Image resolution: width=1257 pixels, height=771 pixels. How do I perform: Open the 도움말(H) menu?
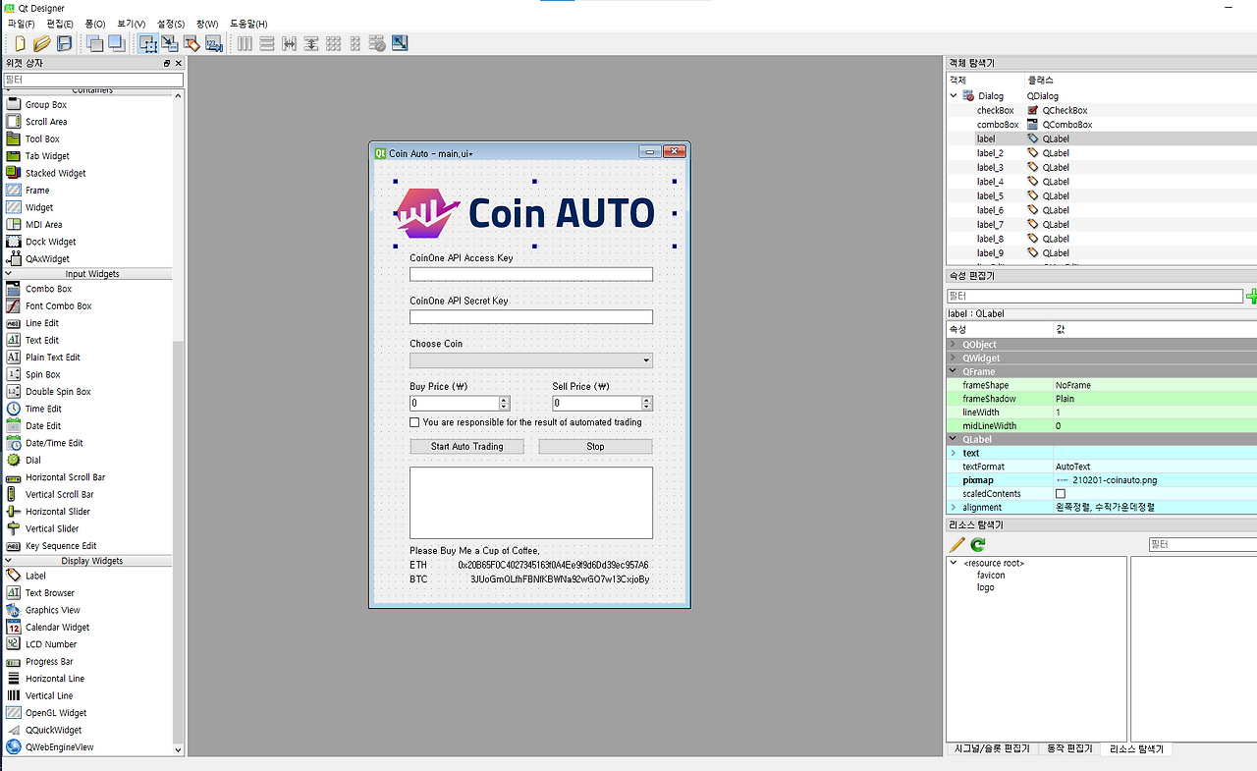click(x=248, y=24)
